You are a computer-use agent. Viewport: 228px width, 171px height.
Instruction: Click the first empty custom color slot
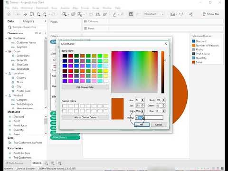(65, 106)
